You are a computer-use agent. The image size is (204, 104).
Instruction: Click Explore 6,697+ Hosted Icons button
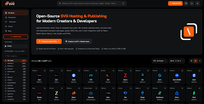[x=78, y=41]
